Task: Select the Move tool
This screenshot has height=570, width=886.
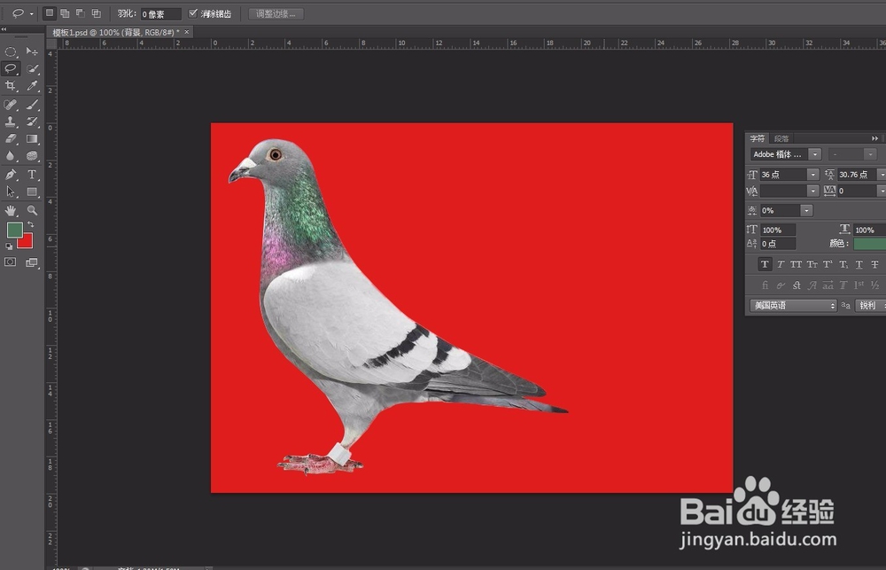Action: point(32,51)
